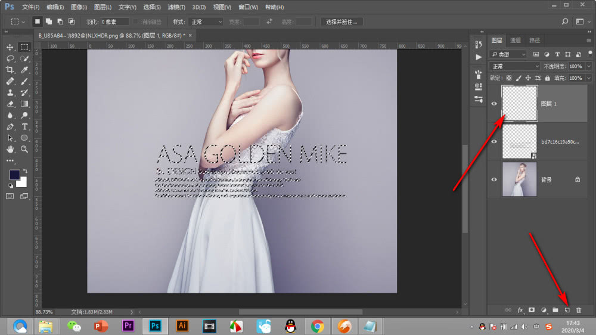Select the Eyedropper tool

pyautogui.click(x=25, y=70)
